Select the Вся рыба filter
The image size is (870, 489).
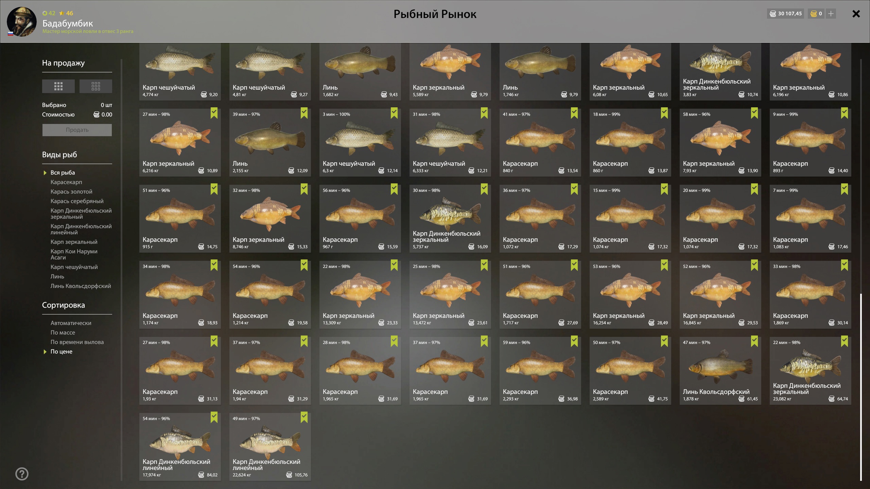click(x=63, y=173)
